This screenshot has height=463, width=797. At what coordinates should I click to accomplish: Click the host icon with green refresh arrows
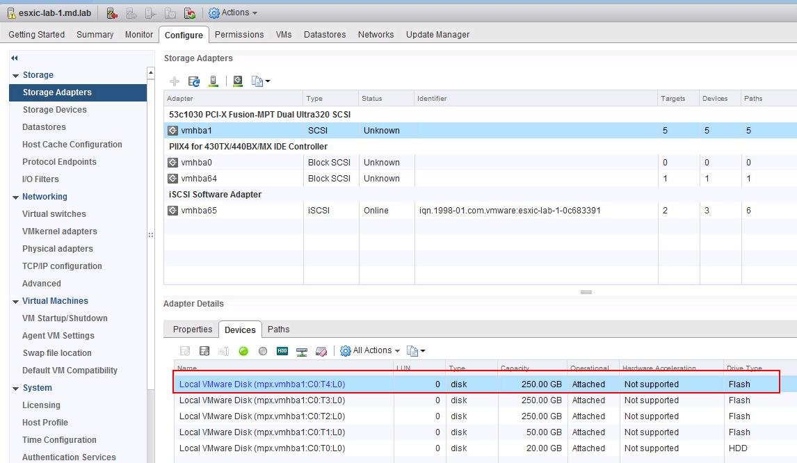[x=190, y=13]
